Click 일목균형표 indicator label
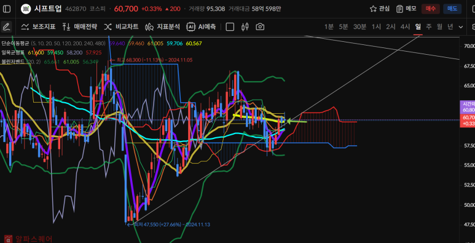475x243 pixels. pyautogui.click(x=14, y=52)
